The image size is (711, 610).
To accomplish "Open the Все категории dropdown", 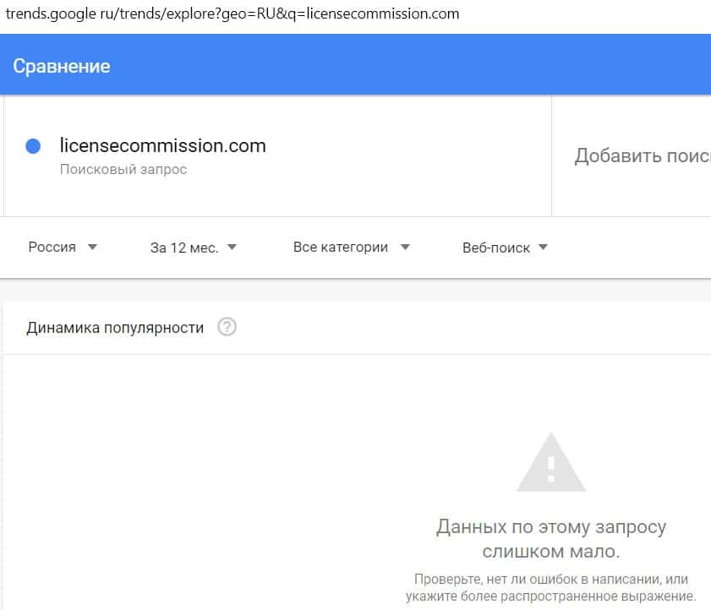I will [x=341, y=248].
